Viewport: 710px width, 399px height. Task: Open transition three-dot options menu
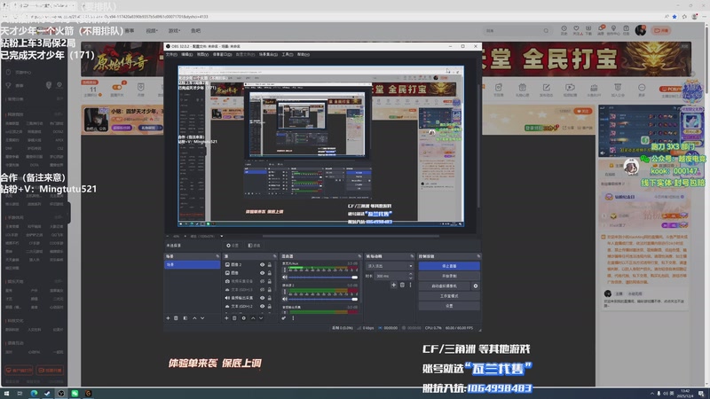(x=410, y=285)
